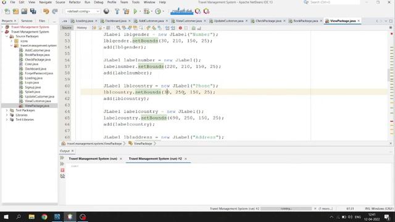Click the New File toolbar icon

[x=7, y=11]
